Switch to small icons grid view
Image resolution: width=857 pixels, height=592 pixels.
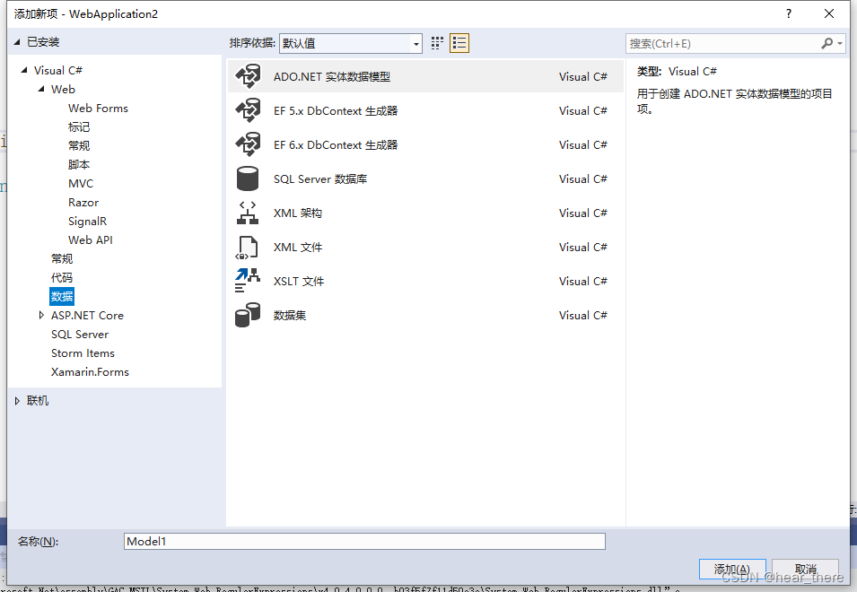click(x=437, y=43)
